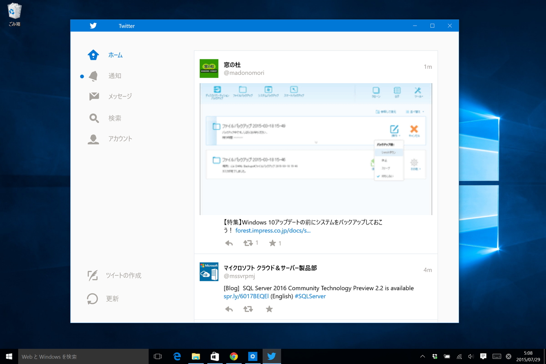View the backup screenshot image in tweet

pos(316,149)
